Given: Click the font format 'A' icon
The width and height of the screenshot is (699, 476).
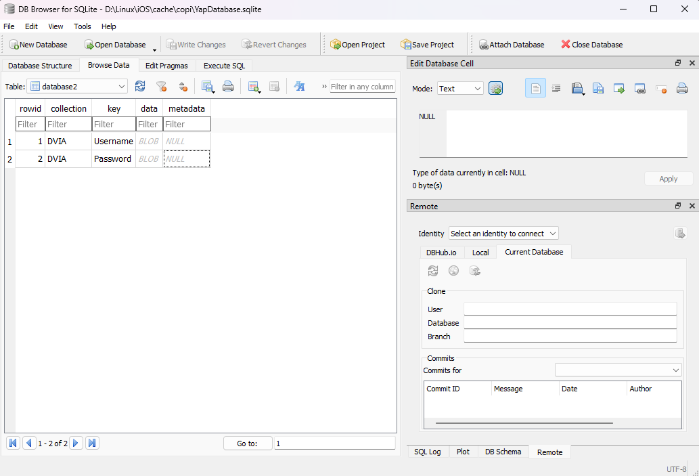Looking at the screenshot, I should 299,86.
